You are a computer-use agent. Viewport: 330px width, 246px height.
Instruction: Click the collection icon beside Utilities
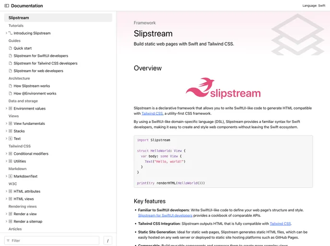click(x=11, y=161)
